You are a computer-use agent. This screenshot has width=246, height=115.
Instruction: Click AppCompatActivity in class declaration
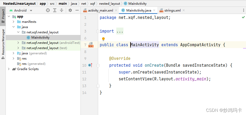pyautogui.click(x=200, y=45)
